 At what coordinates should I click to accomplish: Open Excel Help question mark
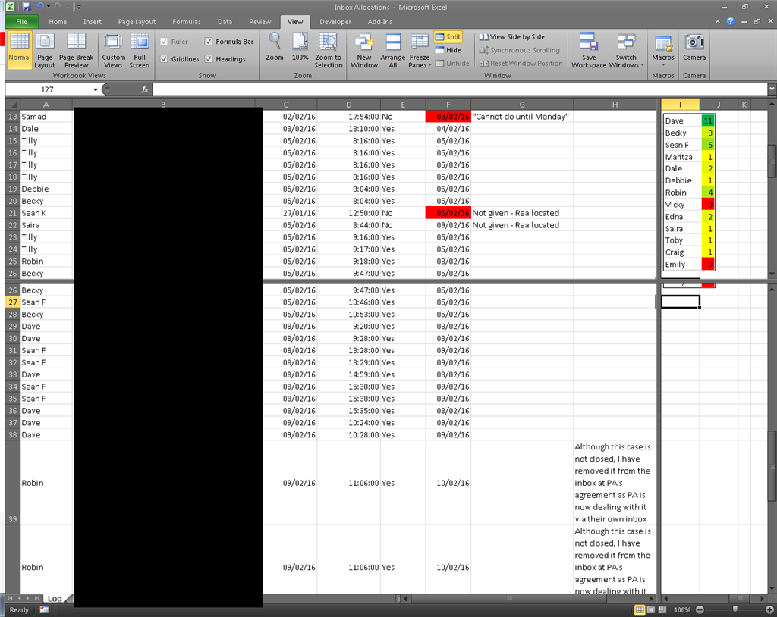point(731,21)
